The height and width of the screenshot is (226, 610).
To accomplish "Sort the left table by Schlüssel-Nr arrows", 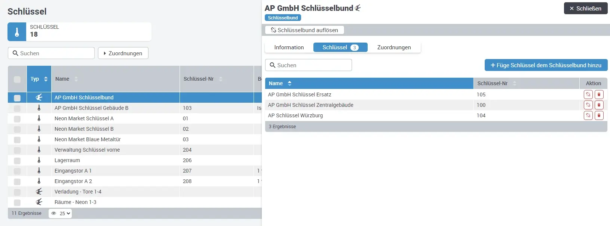I will click(221, 79).
